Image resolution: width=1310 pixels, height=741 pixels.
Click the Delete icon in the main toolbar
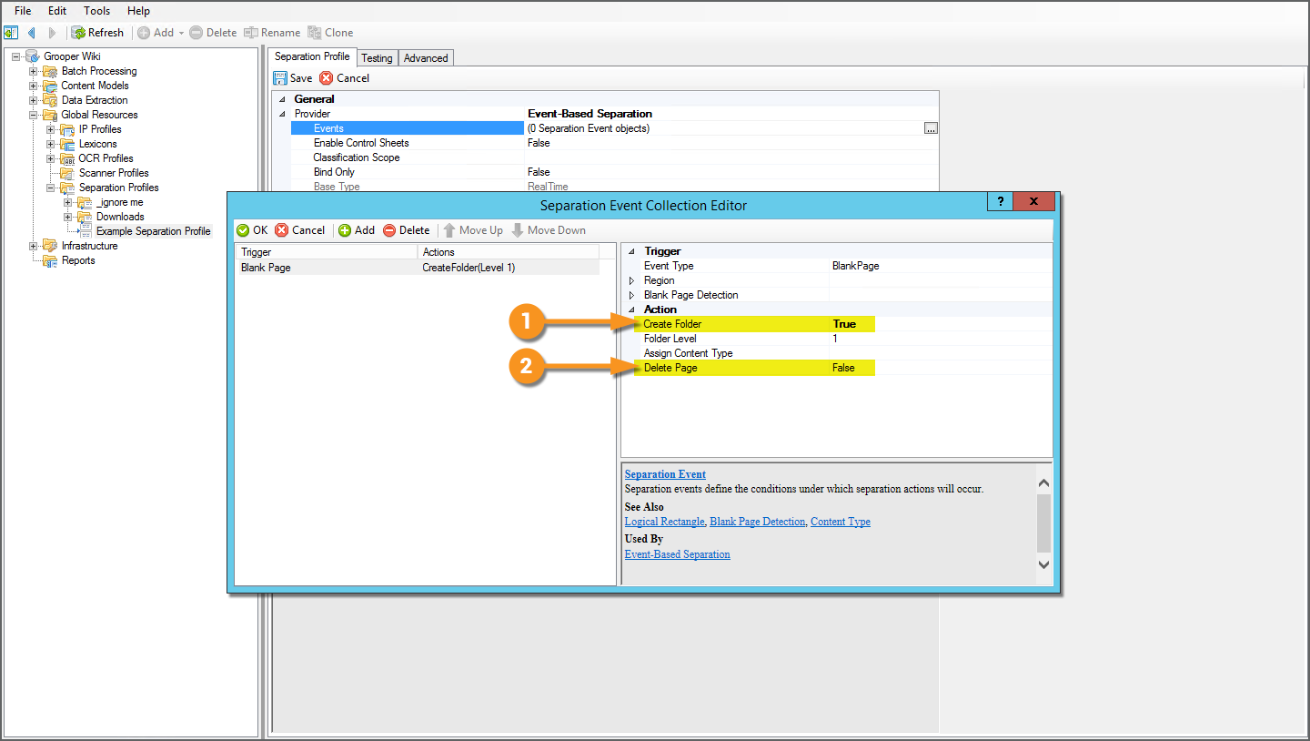tap(196, 33)
